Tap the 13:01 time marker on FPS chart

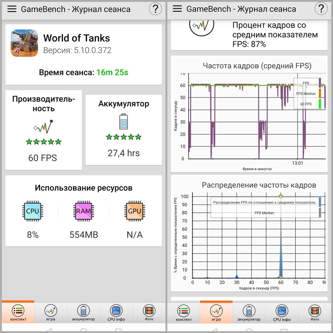coord(297,163)
